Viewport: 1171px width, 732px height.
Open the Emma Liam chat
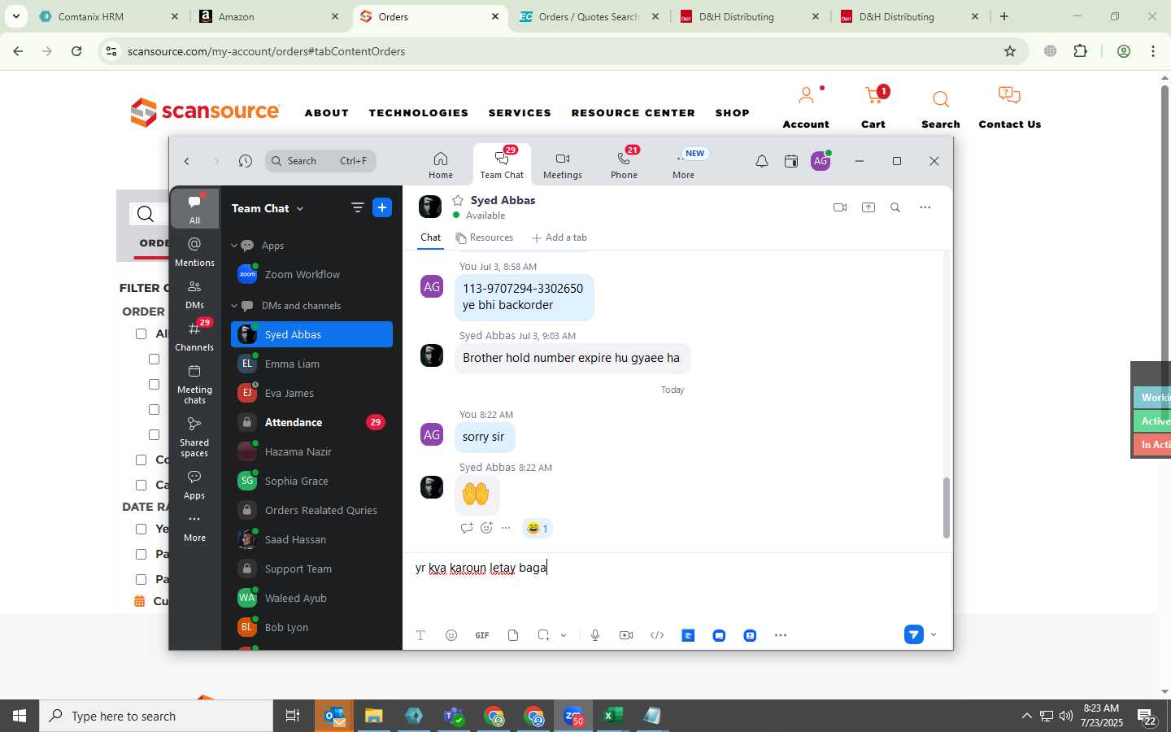[311, 364]
